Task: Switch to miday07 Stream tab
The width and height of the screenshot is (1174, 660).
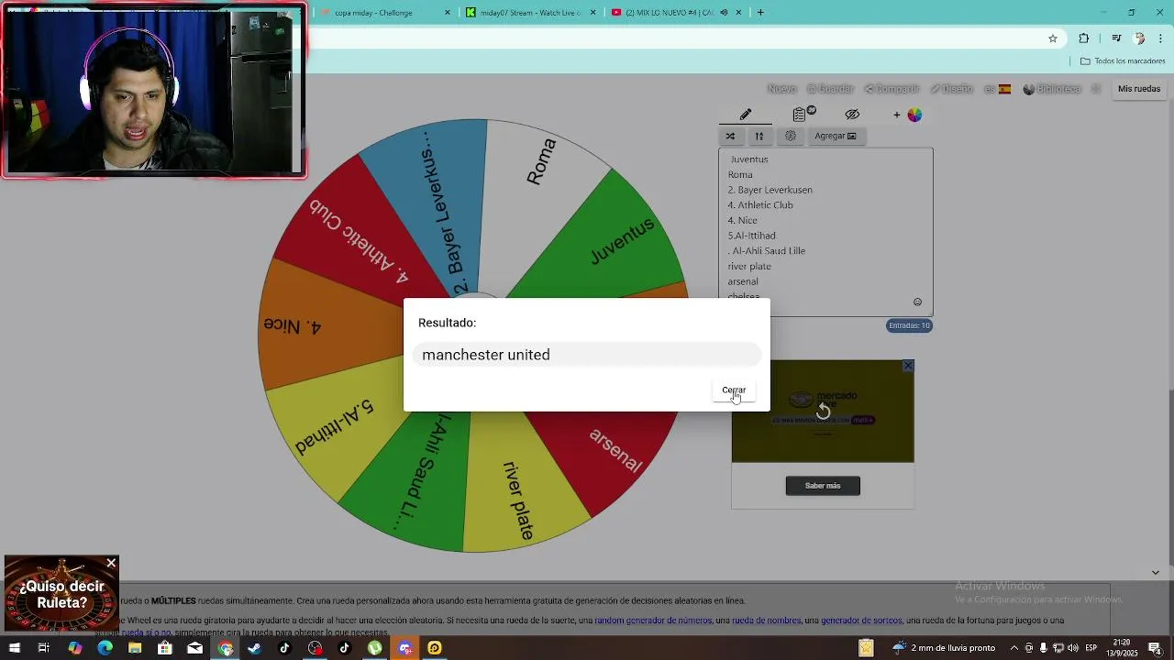Action: tap(530, 13)
